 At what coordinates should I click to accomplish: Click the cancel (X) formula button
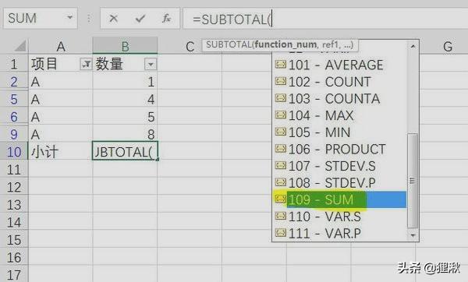tap(113, 19)
